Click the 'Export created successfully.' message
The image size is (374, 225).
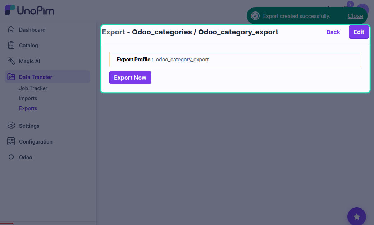coord(296,16)
